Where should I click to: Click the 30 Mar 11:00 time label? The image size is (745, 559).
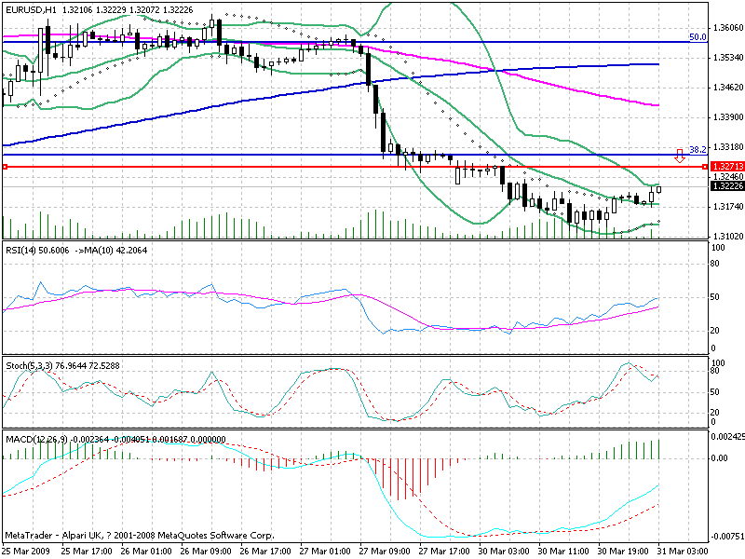(563, 552)
